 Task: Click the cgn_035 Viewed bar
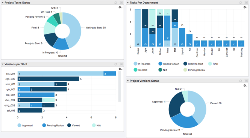48,79
